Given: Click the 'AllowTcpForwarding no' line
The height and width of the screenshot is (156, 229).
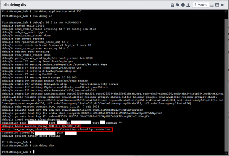Looking at the screenshot, I should coord(39,71).
